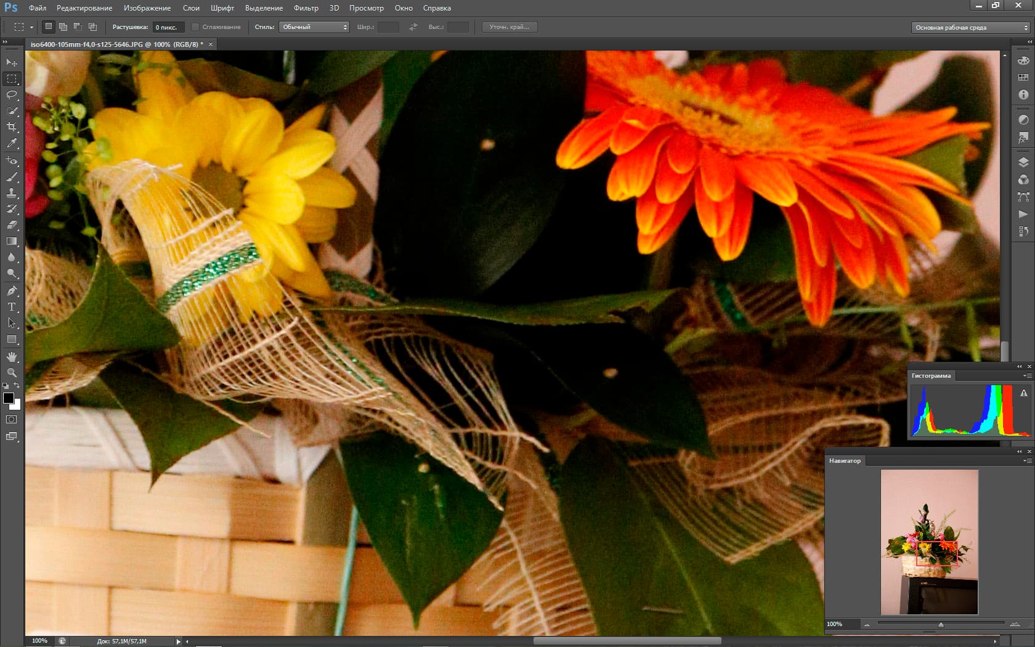Select the Gradient tool

point(12,241)
